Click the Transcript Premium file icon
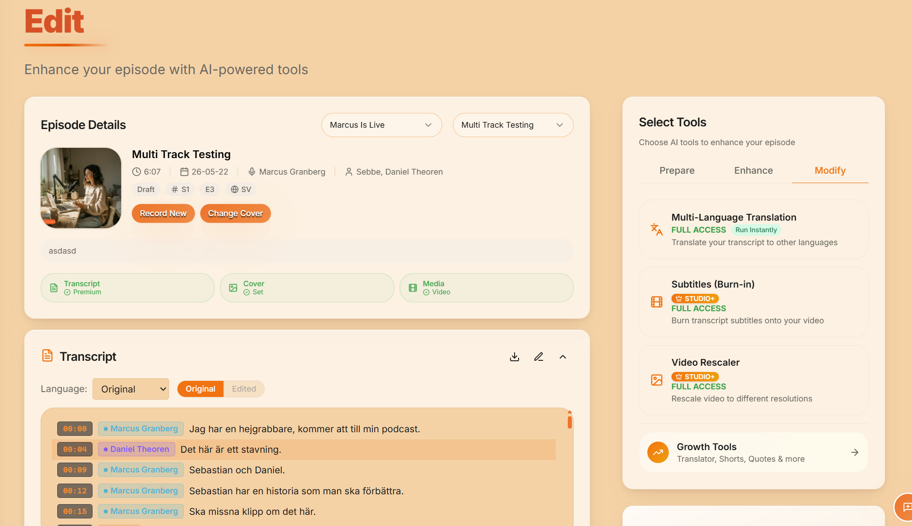The image size is (912, 526). [x=54, y=288]
